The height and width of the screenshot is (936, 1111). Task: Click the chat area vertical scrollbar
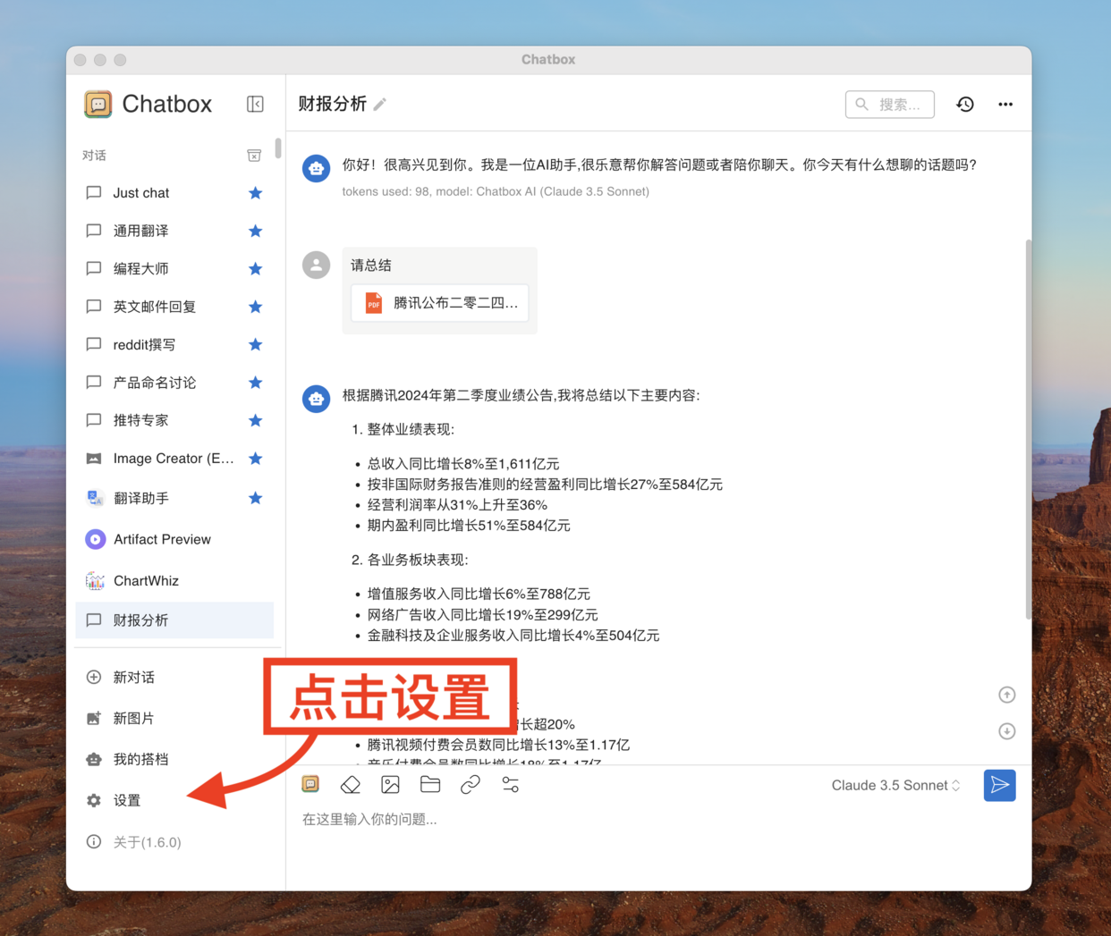1028,429
